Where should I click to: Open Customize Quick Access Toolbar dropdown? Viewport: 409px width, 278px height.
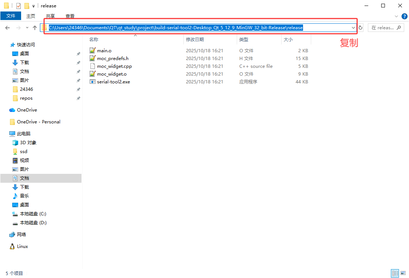click(33, 6)
